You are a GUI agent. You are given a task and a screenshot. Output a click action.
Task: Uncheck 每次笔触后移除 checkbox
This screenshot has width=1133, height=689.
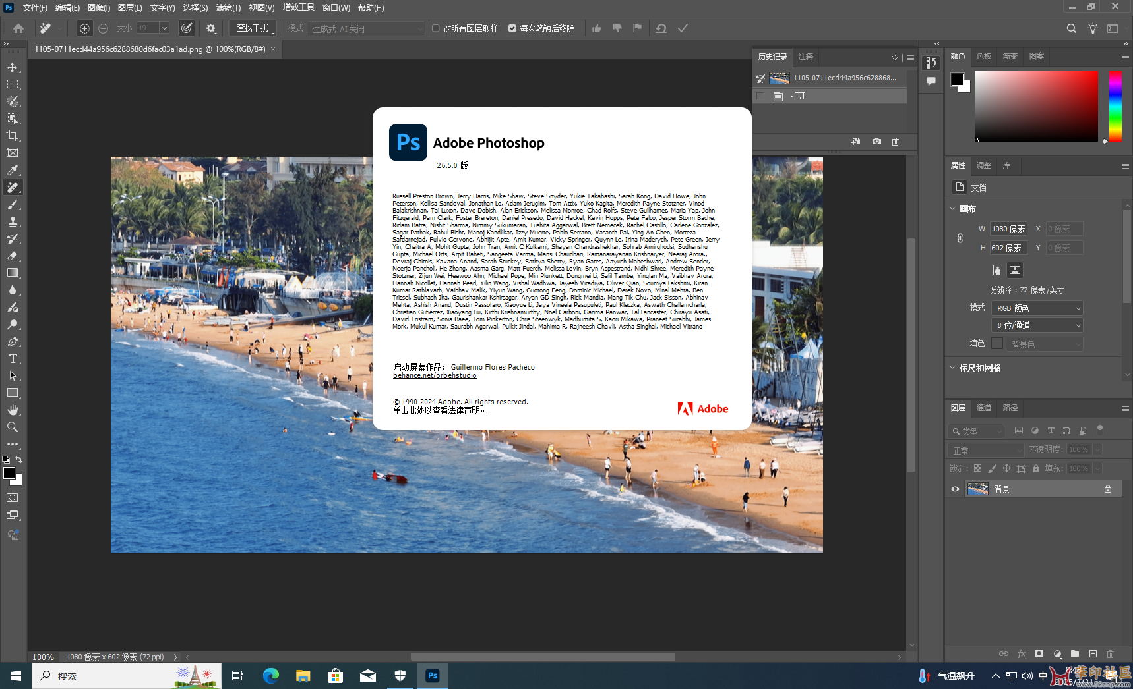[x=512, y=28]
